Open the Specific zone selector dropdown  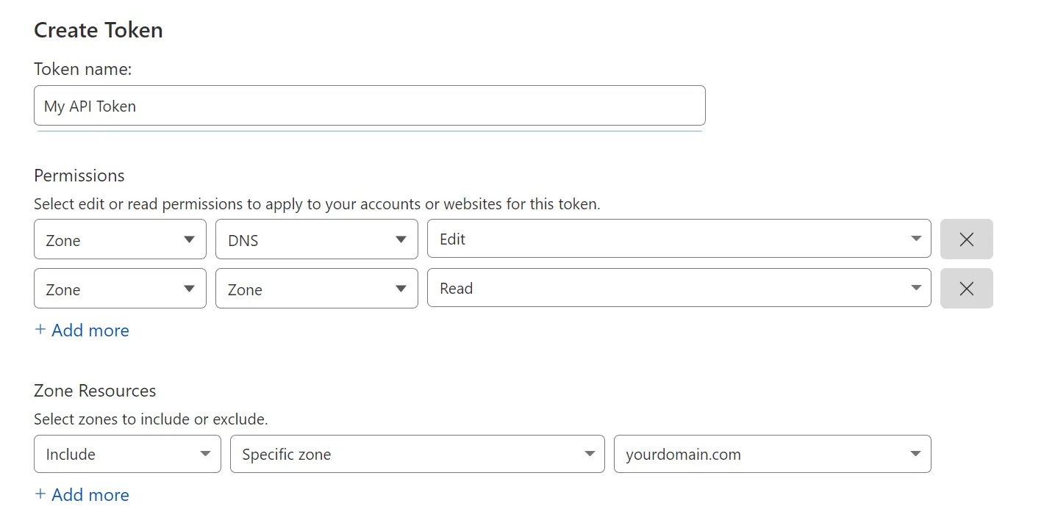pyautogui.click(x=417, y=454)
